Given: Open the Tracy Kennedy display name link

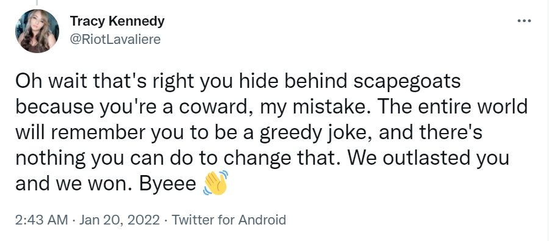Looking at the screenshot, I should pos(117,21).
